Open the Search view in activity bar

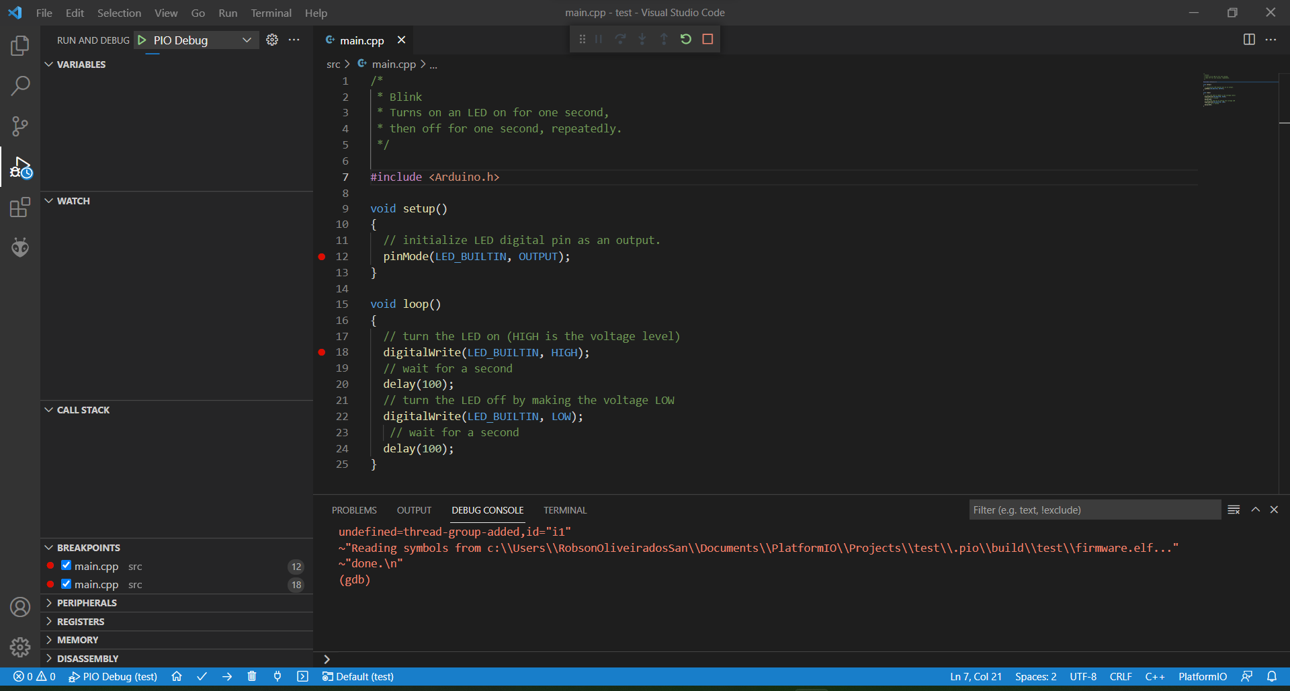click(x=20, y=86)
